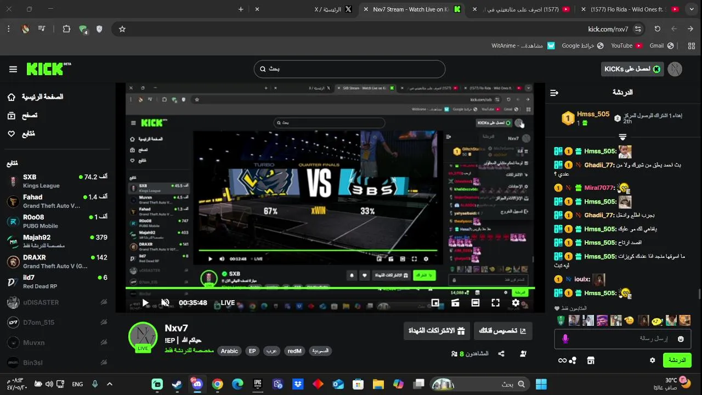
Task: Open offline uDISASTER channel
Action: click(x=57, y=302)
